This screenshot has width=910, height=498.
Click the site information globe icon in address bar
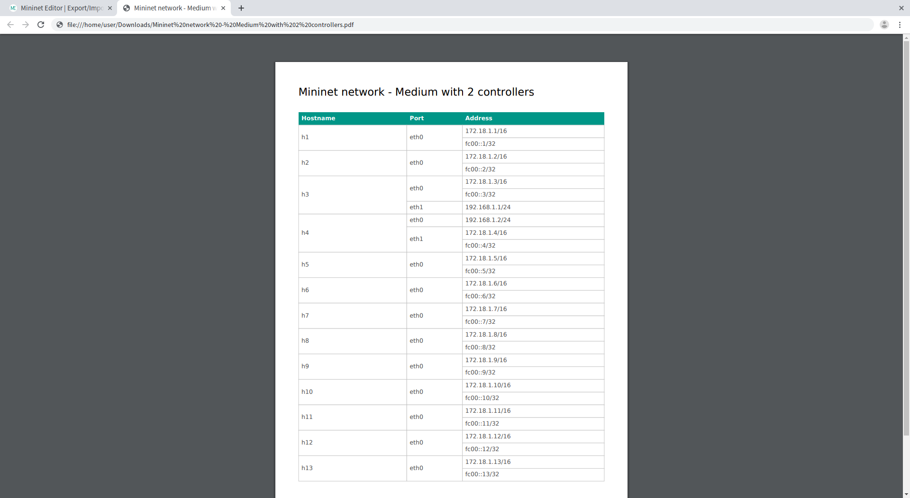pyautogui.click(x=59, y=25)
